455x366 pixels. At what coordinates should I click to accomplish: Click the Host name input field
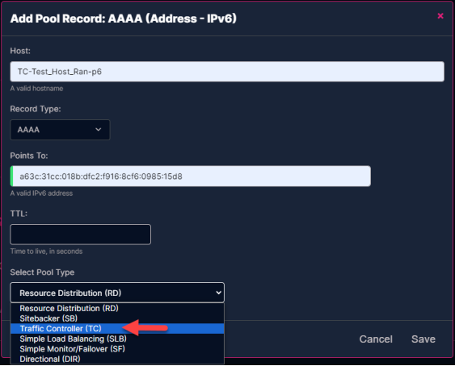click(x=227, y=72)
